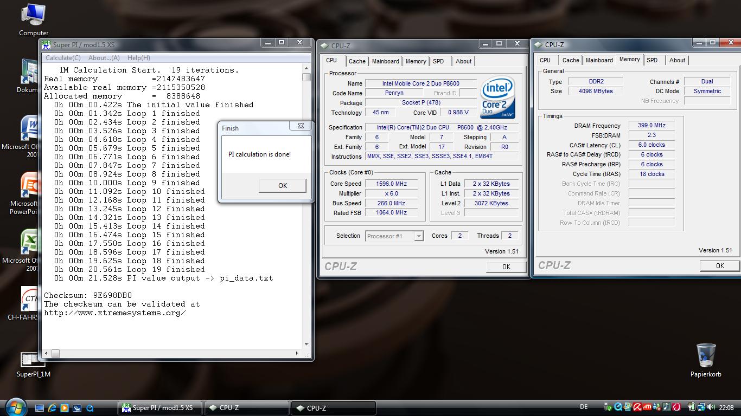Click the Loop 19 finished line
Screen dimensions: 741x416
pyautogui.click(x=130, y=269)
